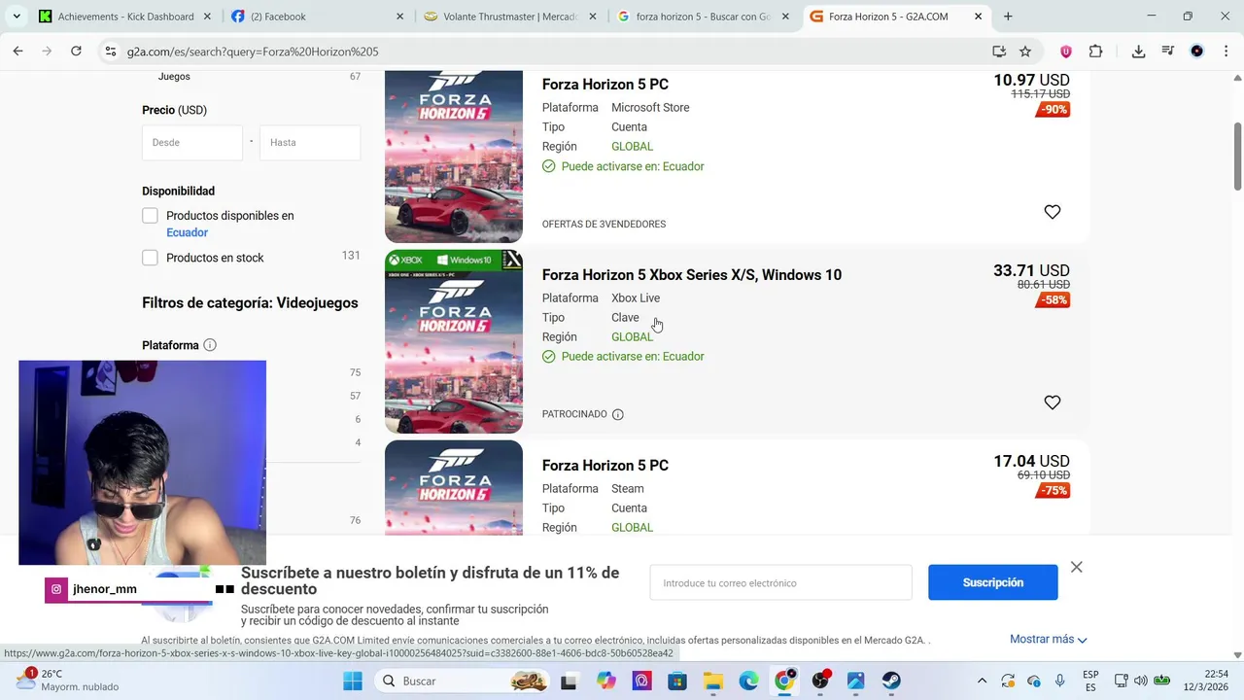Reload the G2A search page
Viewport: 1244px width, 700px height.
[76, 52]
